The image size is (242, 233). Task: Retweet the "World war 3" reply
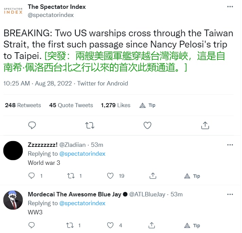coord(71,176)
